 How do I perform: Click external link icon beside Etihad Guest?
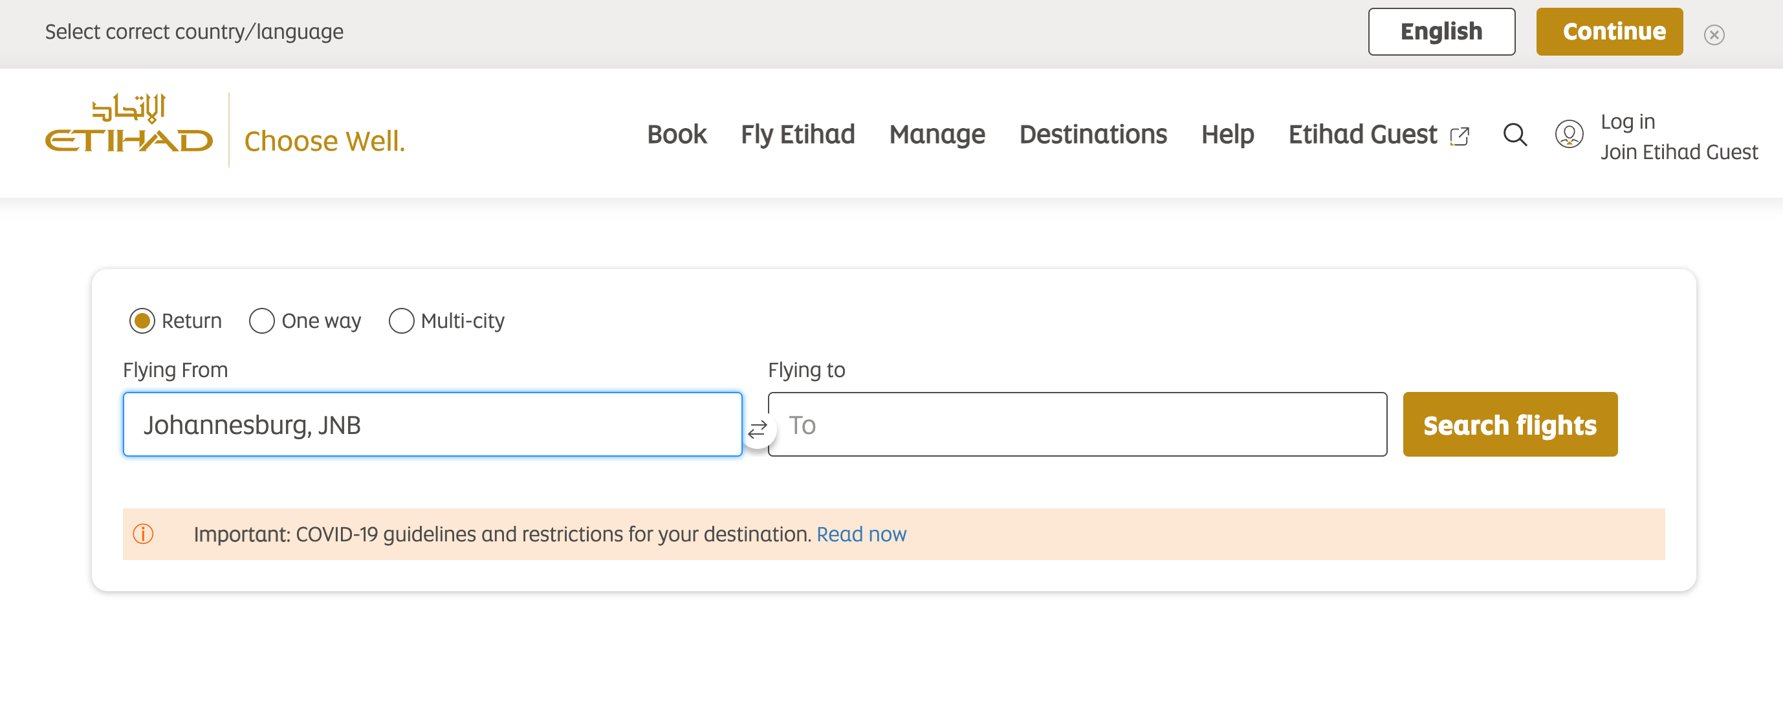pos(1459,136)
